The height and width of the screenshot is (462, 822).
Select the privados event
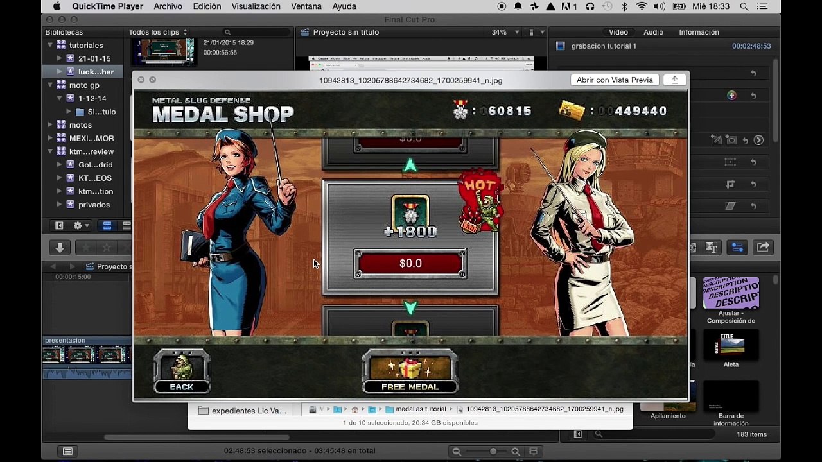(x=94, y=205)
